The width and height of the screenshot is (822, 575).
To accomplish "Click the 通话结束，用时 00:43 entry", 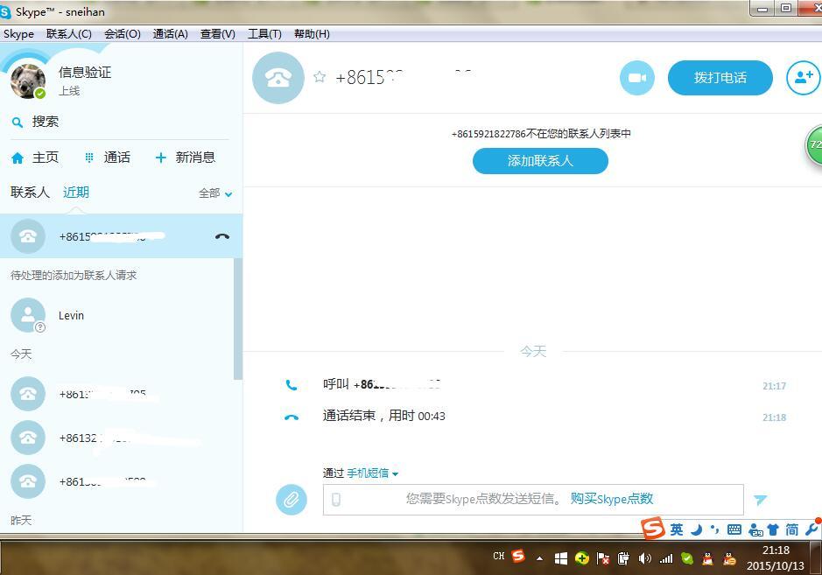I will pos(383,417).
